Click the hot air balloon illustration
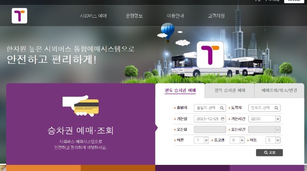 point(168,33)
